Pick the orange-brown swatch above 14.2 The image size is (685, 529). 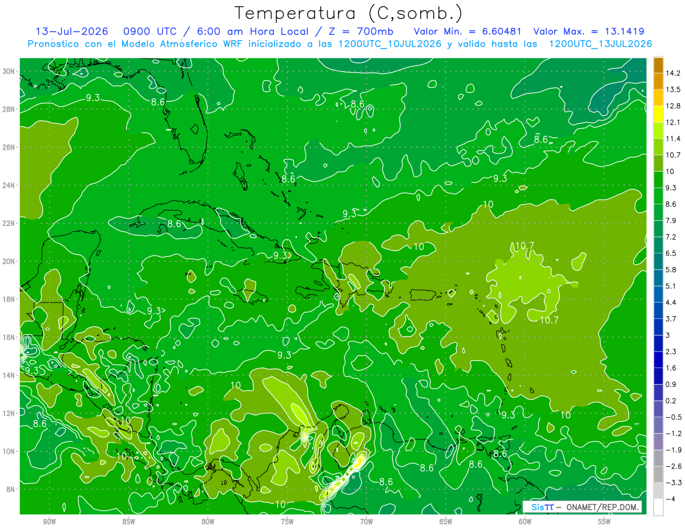(x=658, y=64)
